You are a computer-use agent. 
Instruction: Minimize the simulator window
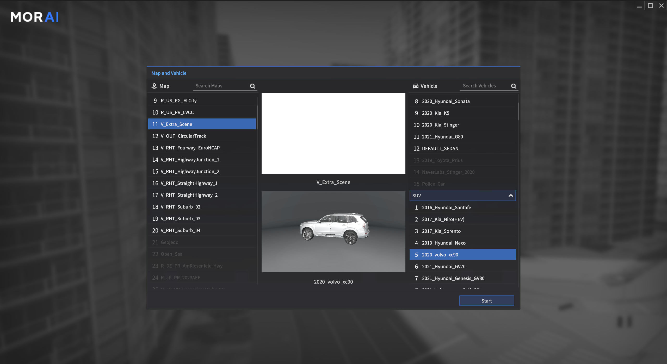pos(639,5)
